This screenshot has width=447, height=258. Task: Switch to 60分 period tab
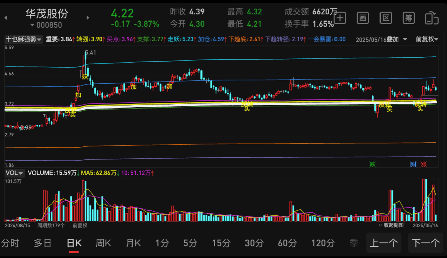tap(287, 243)
